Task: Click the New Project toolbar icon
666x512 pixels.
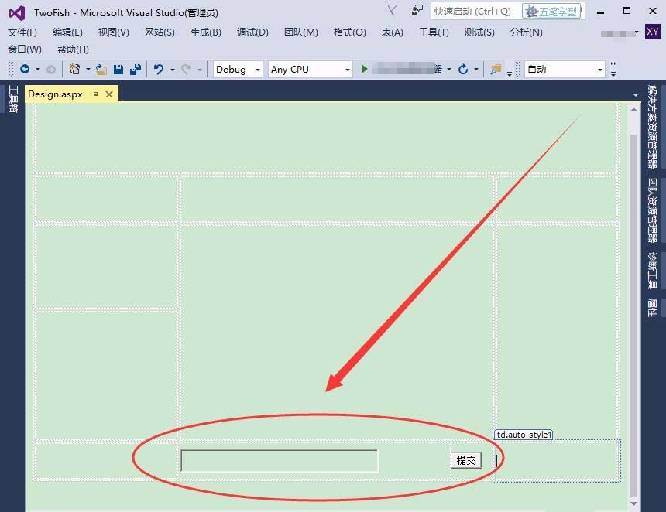Action: [x=75, y=69]
